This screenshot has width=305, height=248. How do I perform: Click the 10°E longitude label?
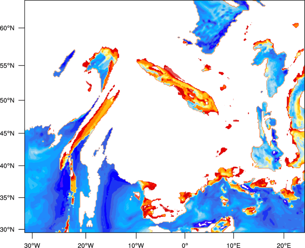233,245
